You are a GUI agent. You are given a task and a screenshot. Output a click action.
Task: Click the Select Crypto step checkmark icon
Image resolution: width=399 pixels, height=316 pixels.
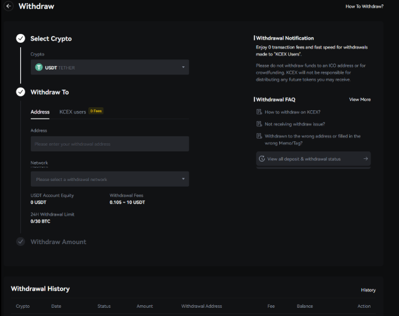point(21,38)
